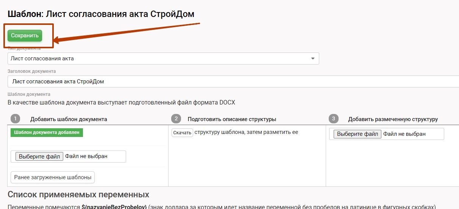The width and height of the screenshot is (459, 209).
Task: Click the ${nazvanieBezProbelov} variable example text
Action: (114, 207)
